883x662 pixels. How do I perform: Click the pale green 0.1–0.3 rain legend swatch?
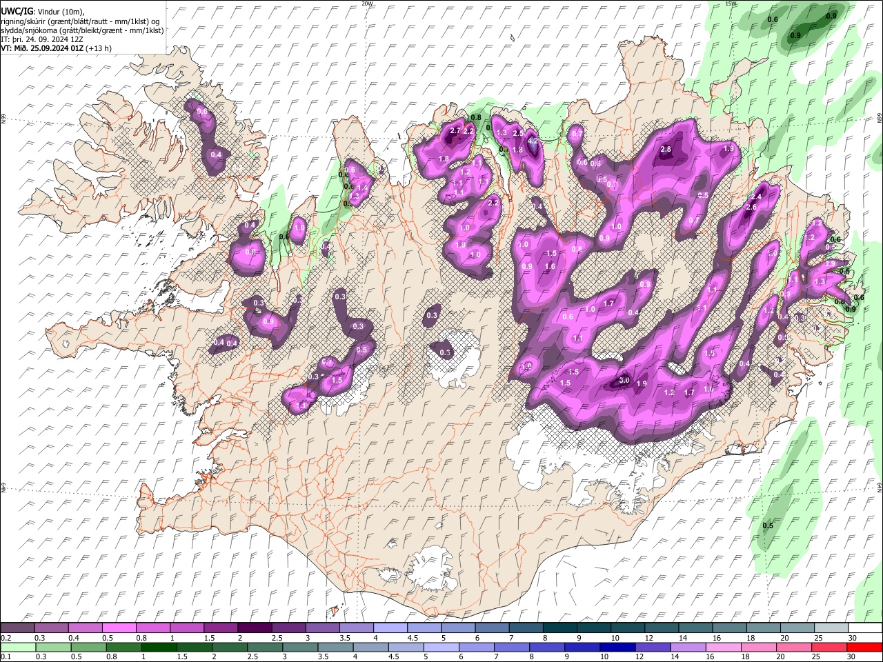19,647
